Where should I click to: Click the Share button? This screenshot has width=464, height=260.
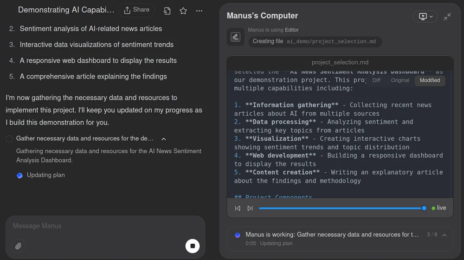[x=136, y=10]
